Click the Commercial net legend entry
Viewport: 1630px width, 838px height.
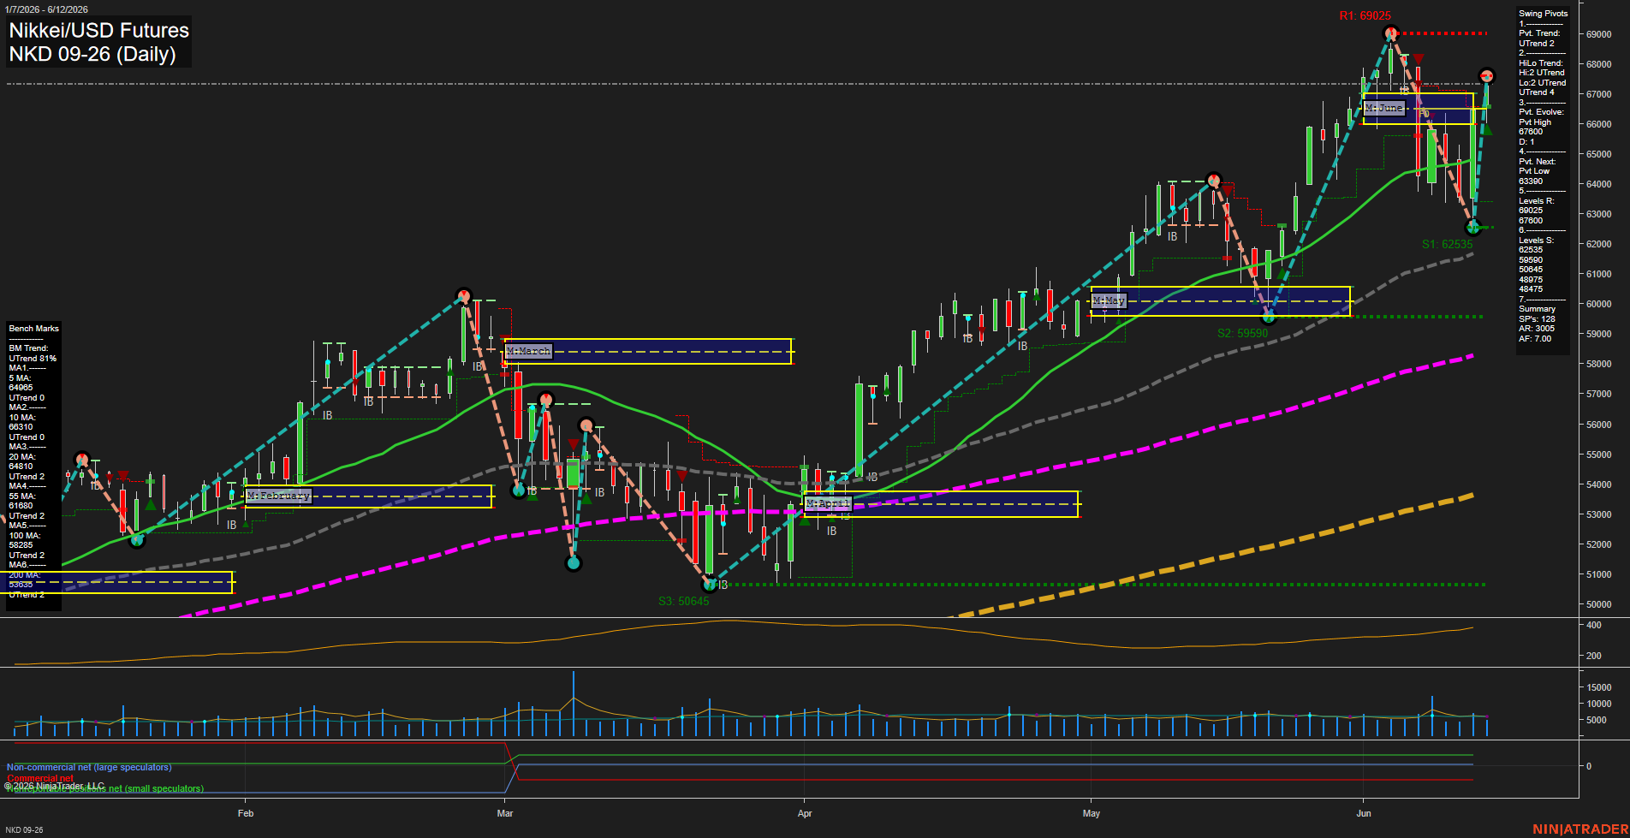[x=40, y=778]
